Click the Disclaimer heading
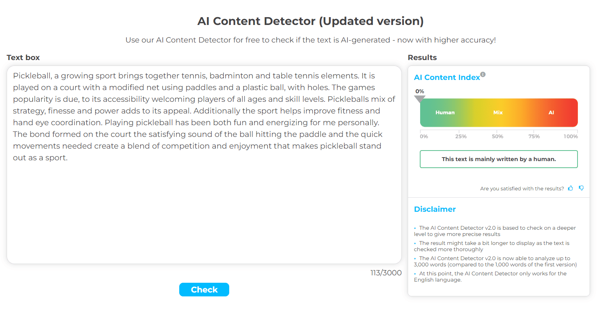This screenshot has height=312, width=599. click(435, 209)
